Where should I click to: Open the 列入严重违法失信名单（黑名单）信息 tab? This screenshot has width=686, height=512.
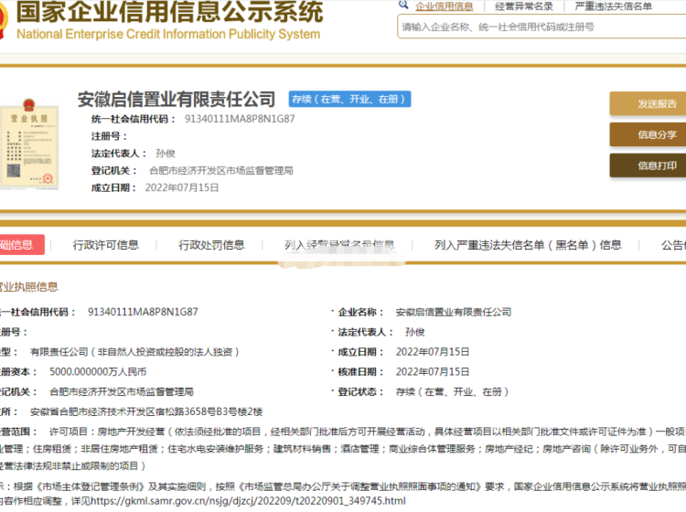528,245
